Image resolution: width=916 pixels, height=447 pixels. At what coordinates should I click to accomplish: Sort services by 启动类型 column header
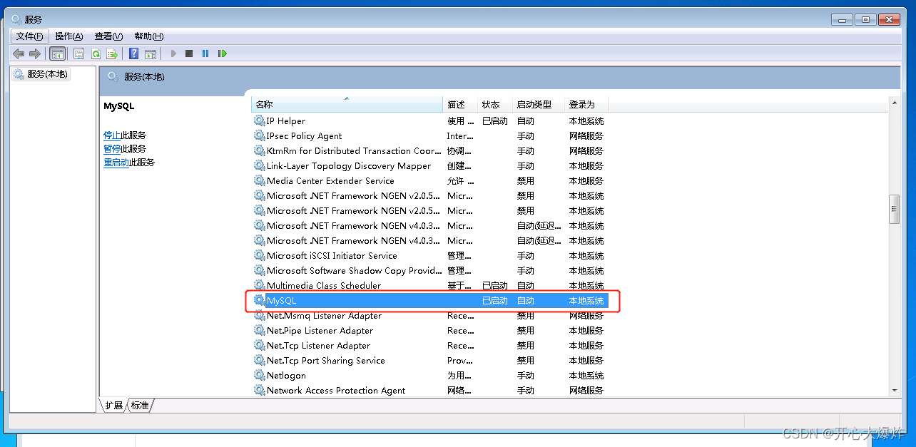point(534,105)
